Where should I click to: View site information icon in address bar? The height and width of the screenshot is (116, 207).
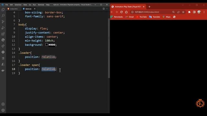tap(132, 12)
